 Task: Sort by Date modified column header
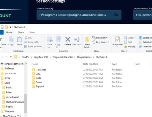click(97, 64)
